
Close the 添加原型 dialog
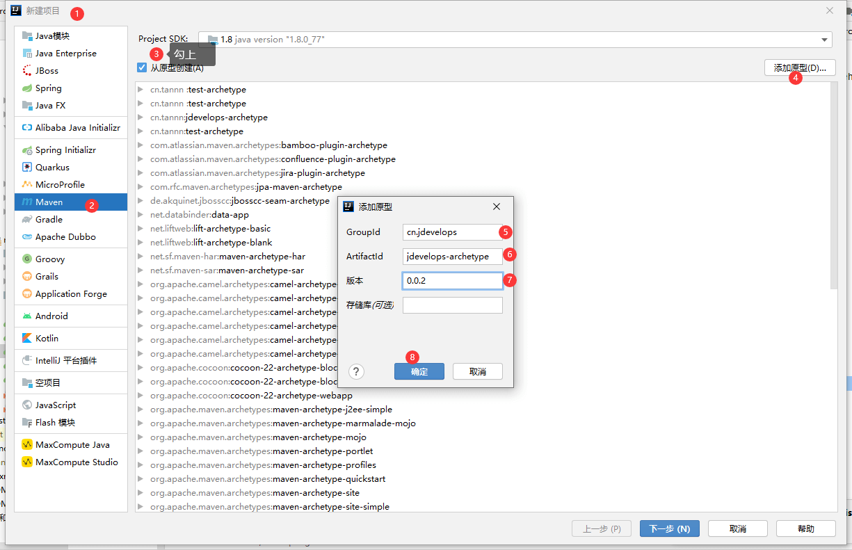pyautogui.click(x=497, y=207)
